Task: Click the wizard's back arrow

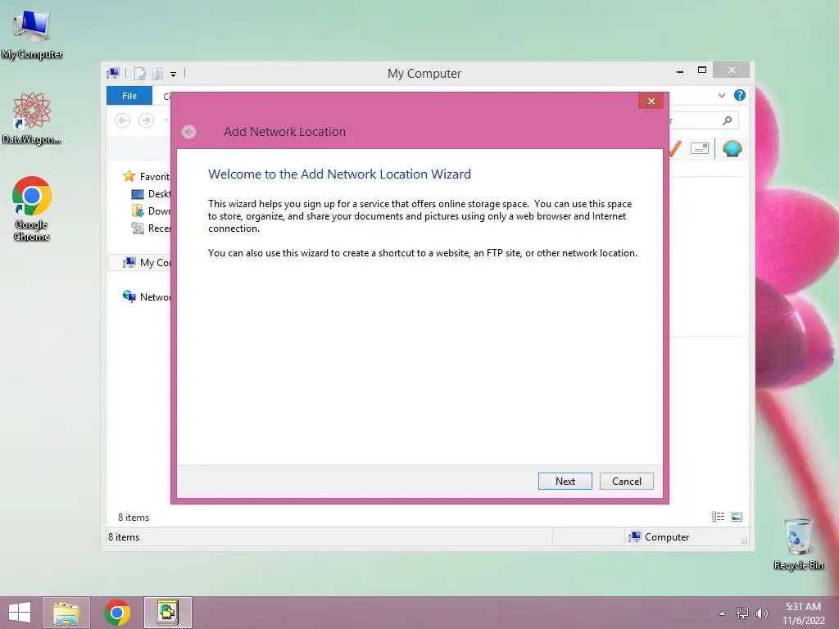Action: pyautogui.click(x=189, y=132)
